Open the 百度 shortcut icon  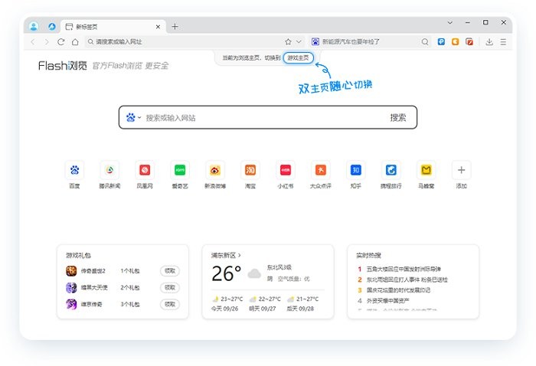tap(74, 170)
